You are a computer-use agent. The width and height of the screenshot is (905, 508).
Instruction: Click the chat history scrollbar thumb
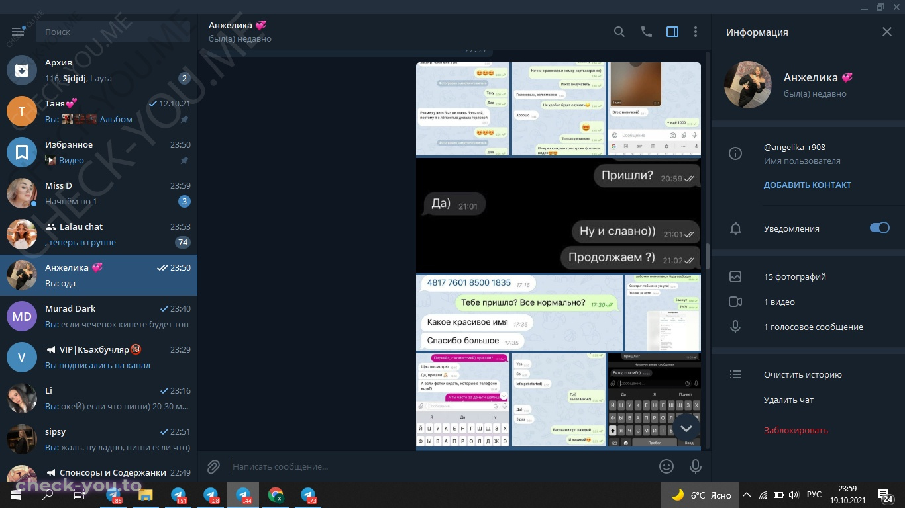pos(707,255)
